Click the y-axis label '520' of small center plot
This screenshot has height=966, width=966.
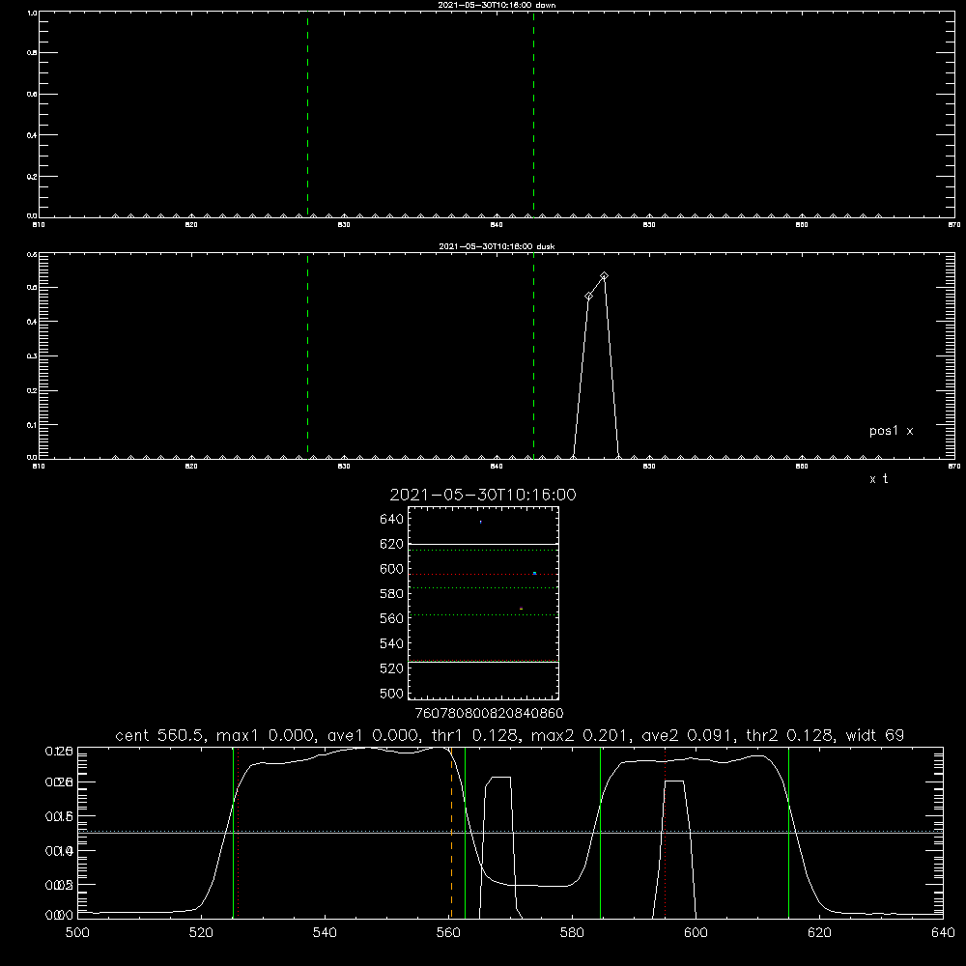392,668
